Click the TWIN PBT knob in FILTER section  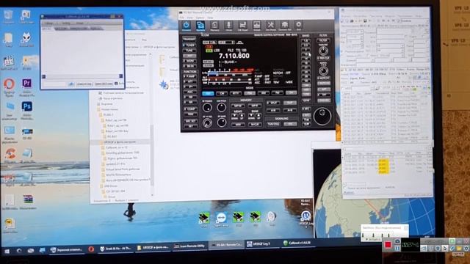[323, 51]
